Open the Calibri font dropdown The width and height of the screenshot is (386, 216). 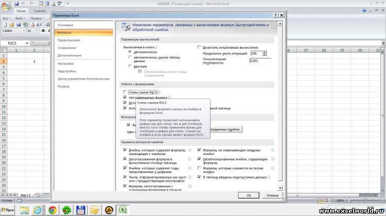(24, 31)
